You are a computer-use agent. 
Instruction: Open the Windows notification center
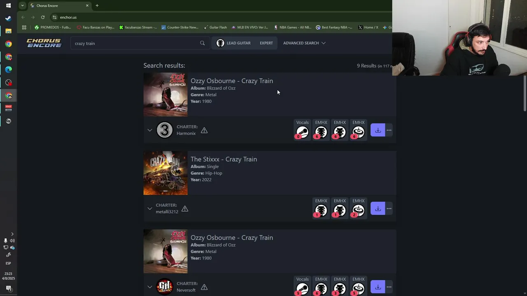8,288
